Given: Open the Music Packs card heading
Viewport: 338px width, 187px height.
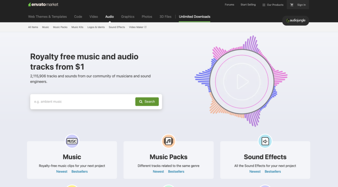Looking at the screenshot, I should (x=168, y=157).
